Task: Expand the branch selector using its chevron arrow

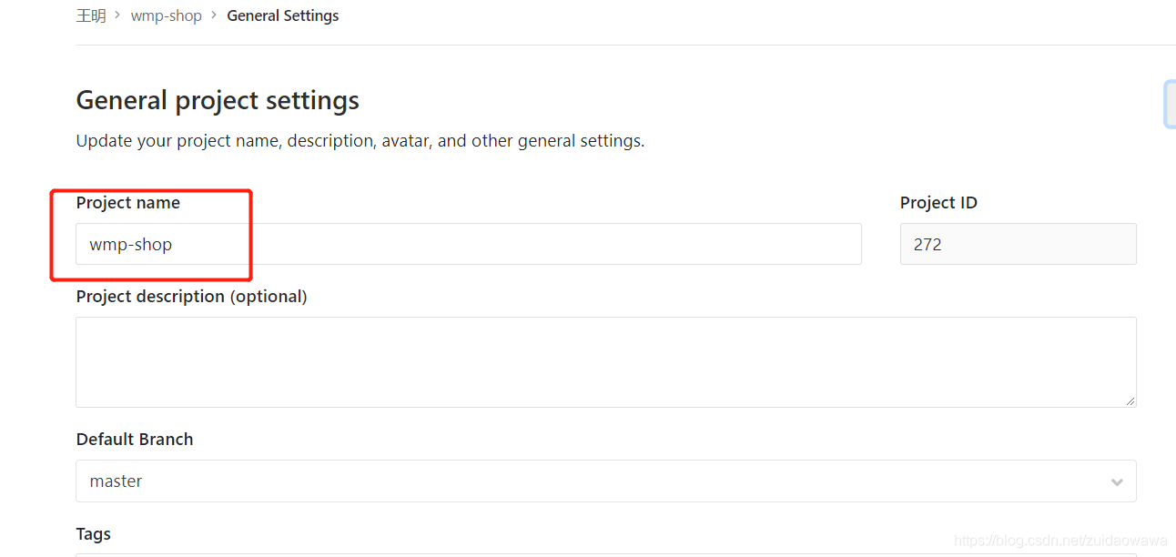Action: pos(1117,481)
